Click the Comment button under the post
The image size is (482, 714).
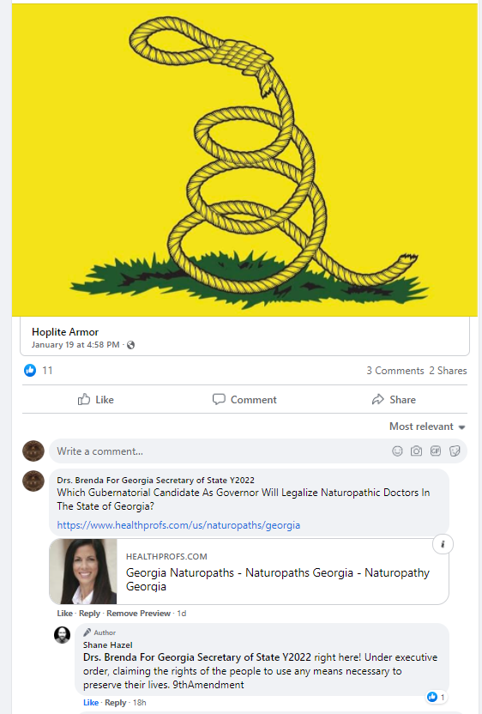click(245, 400)
